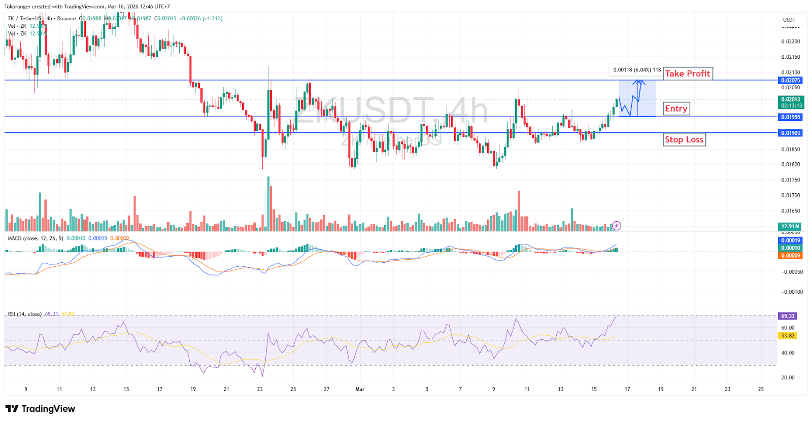This screenshot has height=422, width=812.
Task: Click the 0.00118 (6.04%) measurement tooltip
Action: (636, 70)
